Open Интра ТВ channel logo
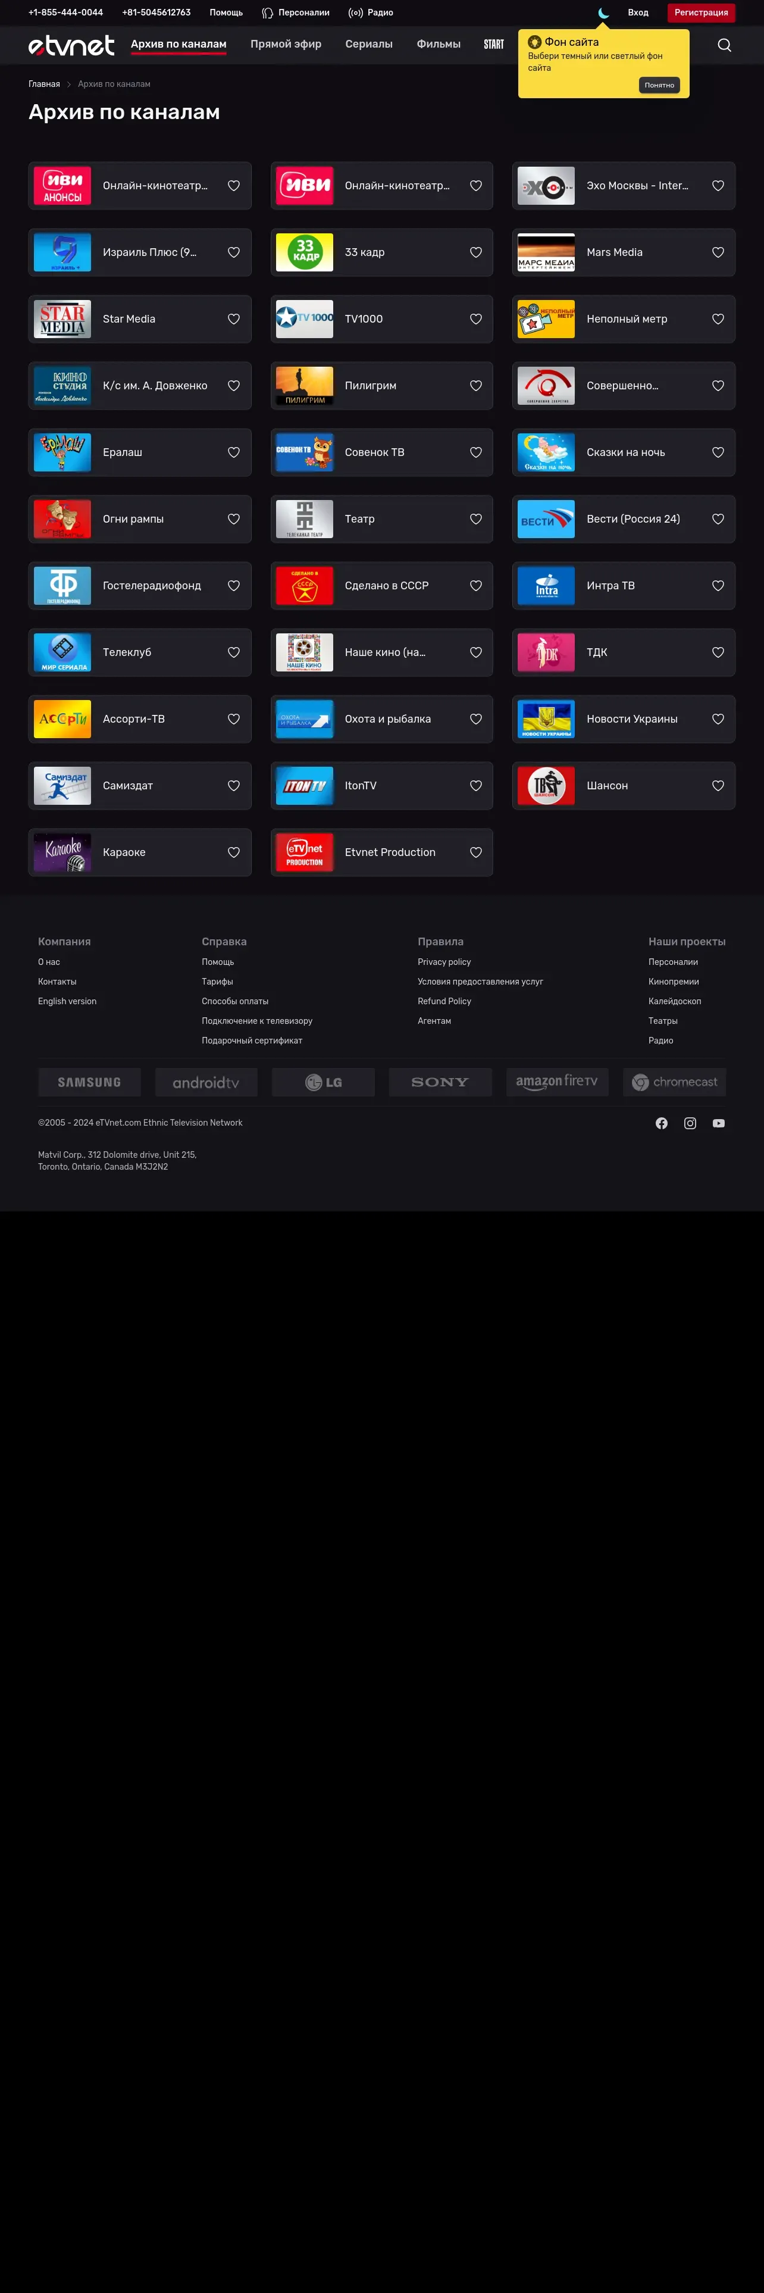This screenshot has width=764, height=2293. 546,586
